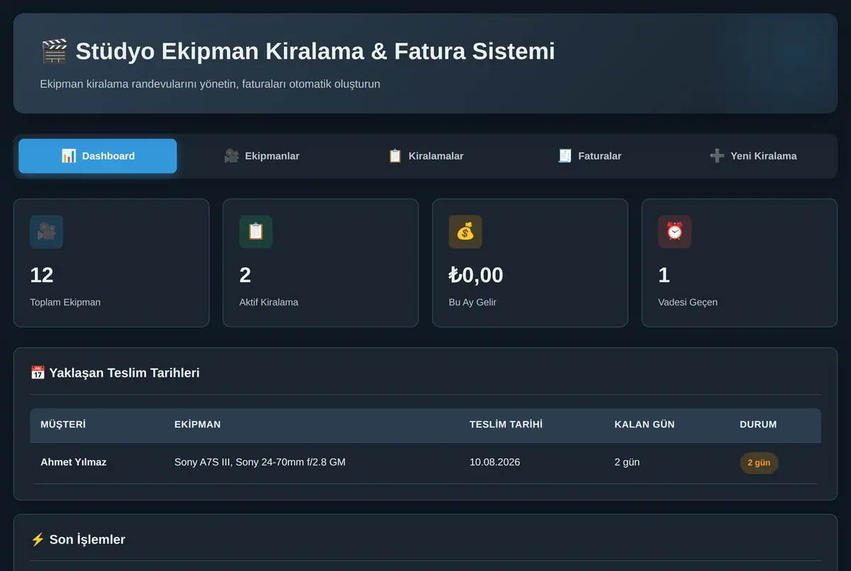Click the delivery date "10.08.2026"
The image size is (851, 571).
[494, 462]
